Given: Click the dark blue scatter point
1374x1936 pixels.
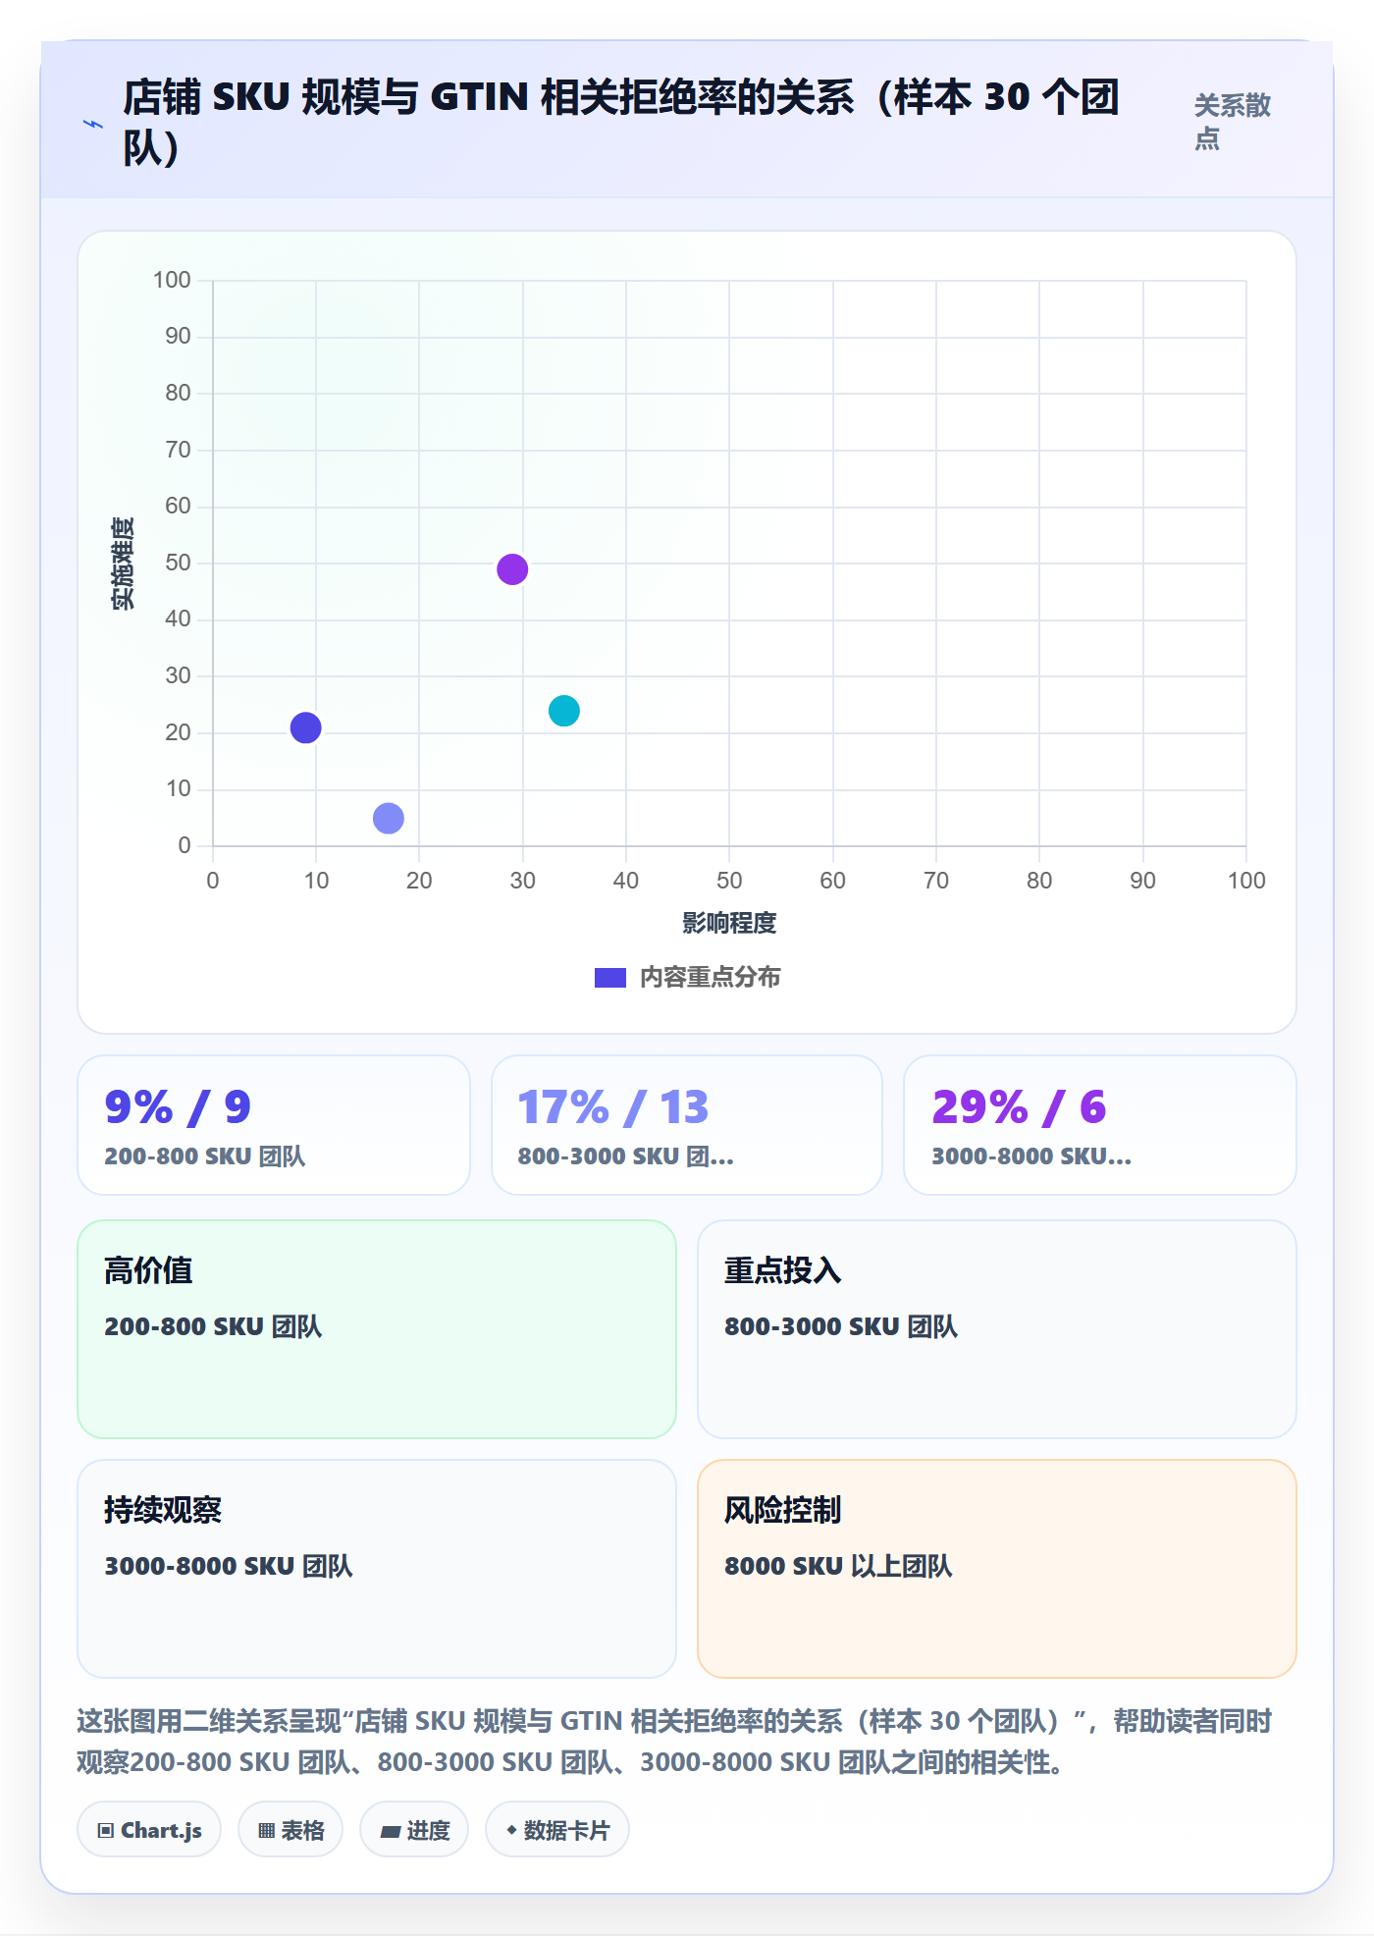Looking at the screenshot, I should click(306, 727).
